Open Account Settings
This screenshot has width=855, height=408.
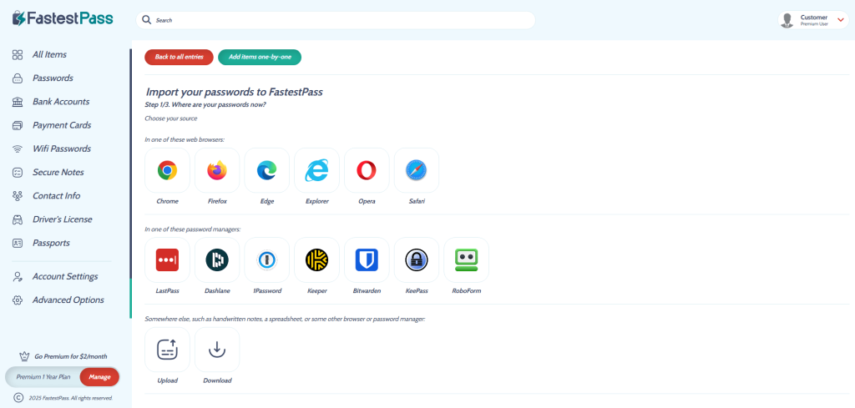pyautogui.click(x=65, y=276)
